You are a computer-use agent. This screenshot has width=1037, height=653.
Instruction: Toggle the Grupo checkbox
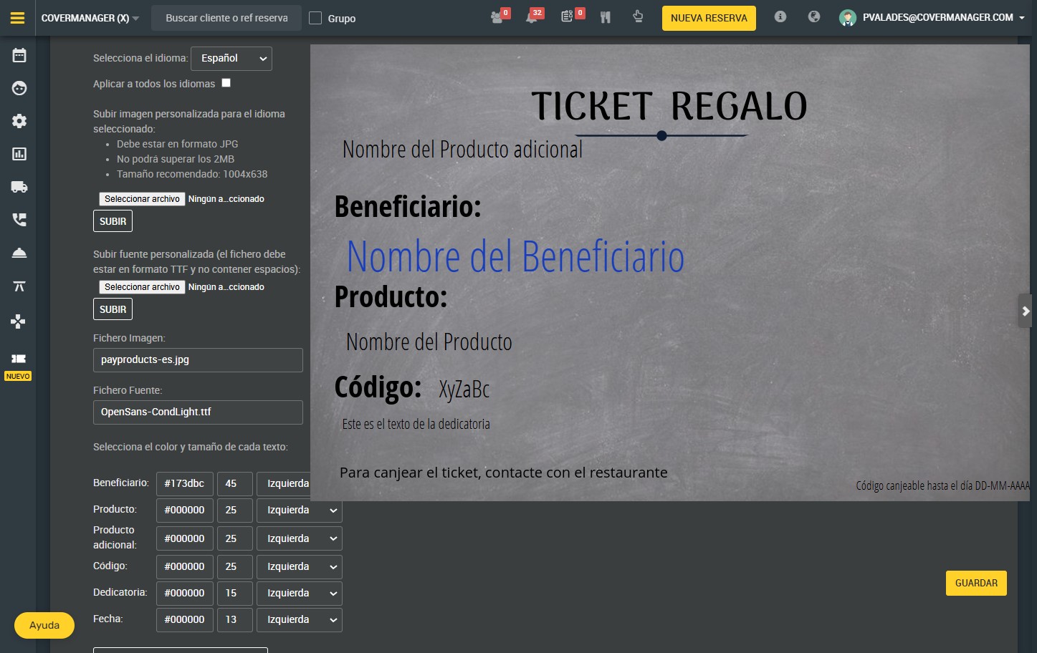[x=315, y=18]
